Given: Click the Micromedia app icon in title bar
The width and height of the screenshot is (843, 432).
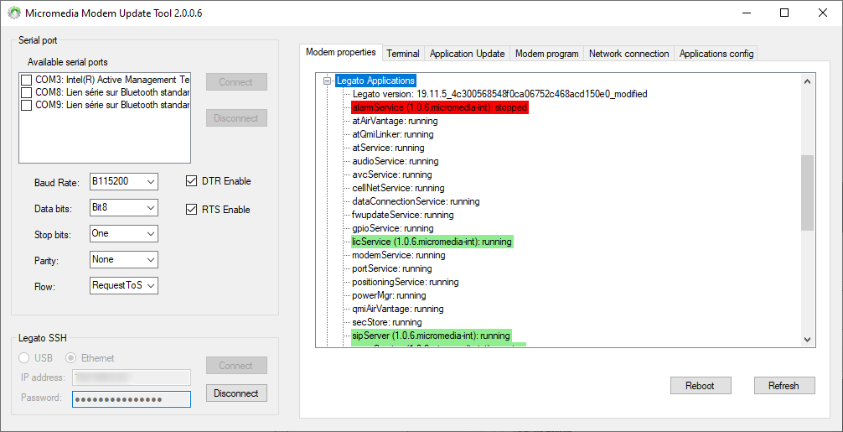Looking at the screenshot, I should (x=13, y=13).
